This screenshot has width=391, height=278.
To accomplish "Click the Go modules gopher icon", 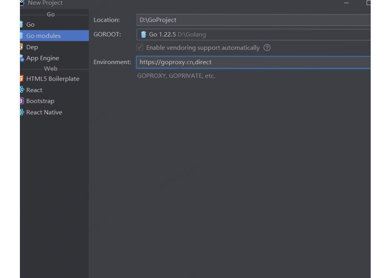I will click(22, 36).
